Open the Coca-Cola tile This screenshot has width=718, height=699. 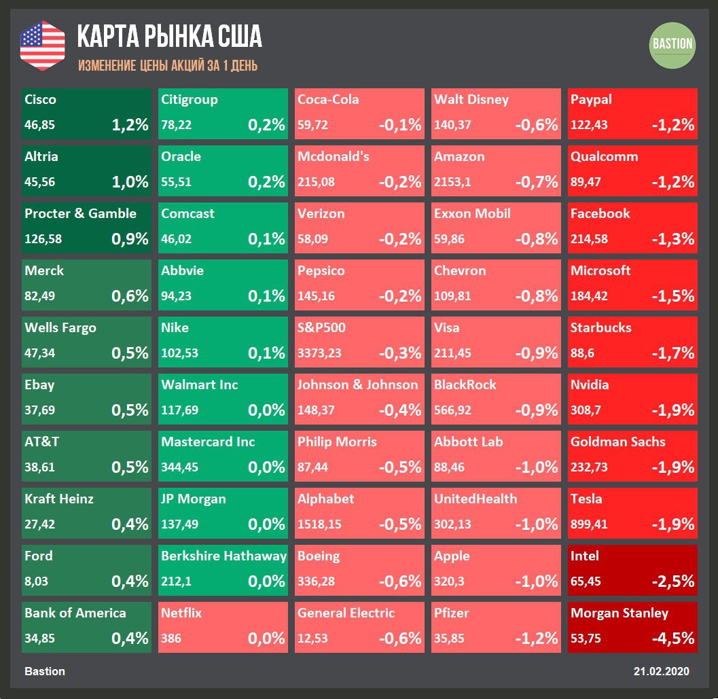click(x=359, y=113)
